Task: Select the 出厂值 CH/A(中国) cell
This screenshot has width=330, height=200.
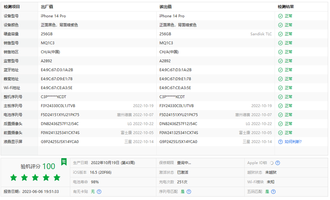Action: [50, 52]
